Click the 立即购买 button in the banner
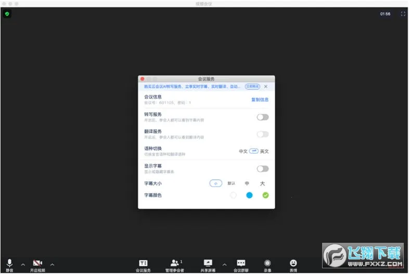Screen dimensions: 409x274 [x=252, y=86]
